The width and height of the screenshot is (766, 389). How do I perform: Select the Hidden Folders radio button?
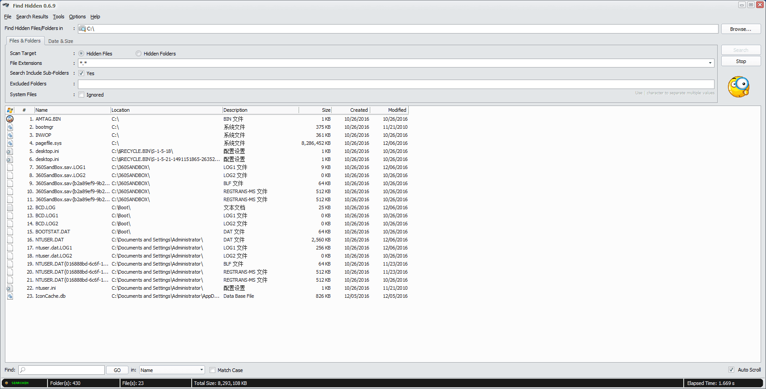pyautogui.click(x=139, y=54)
